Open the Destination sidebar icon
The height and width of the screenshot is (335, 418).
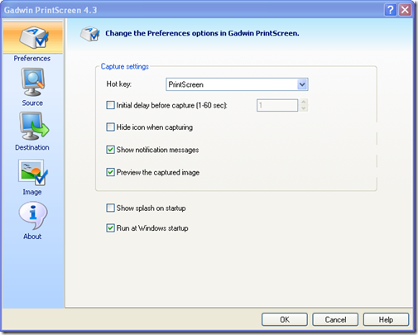[x=34, y=126]
